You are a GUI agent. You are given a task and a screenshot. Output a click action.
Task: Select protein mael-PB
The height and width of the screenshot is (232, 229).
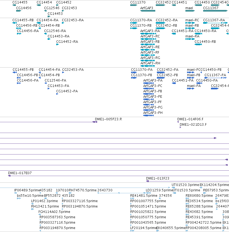(191, 78)
